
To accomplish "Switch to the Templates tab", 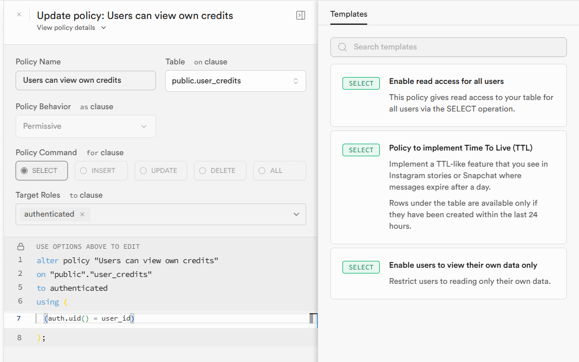I will point(348,14).
